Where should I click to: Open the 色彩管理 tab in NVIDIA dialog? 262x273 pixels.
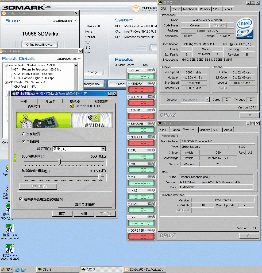tap(34, 106)
